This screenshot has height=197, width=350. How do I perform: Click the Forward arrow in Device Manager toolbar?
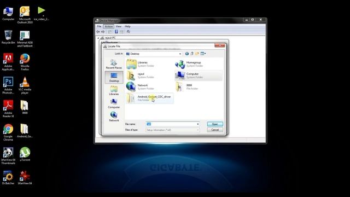coord(103,32)
